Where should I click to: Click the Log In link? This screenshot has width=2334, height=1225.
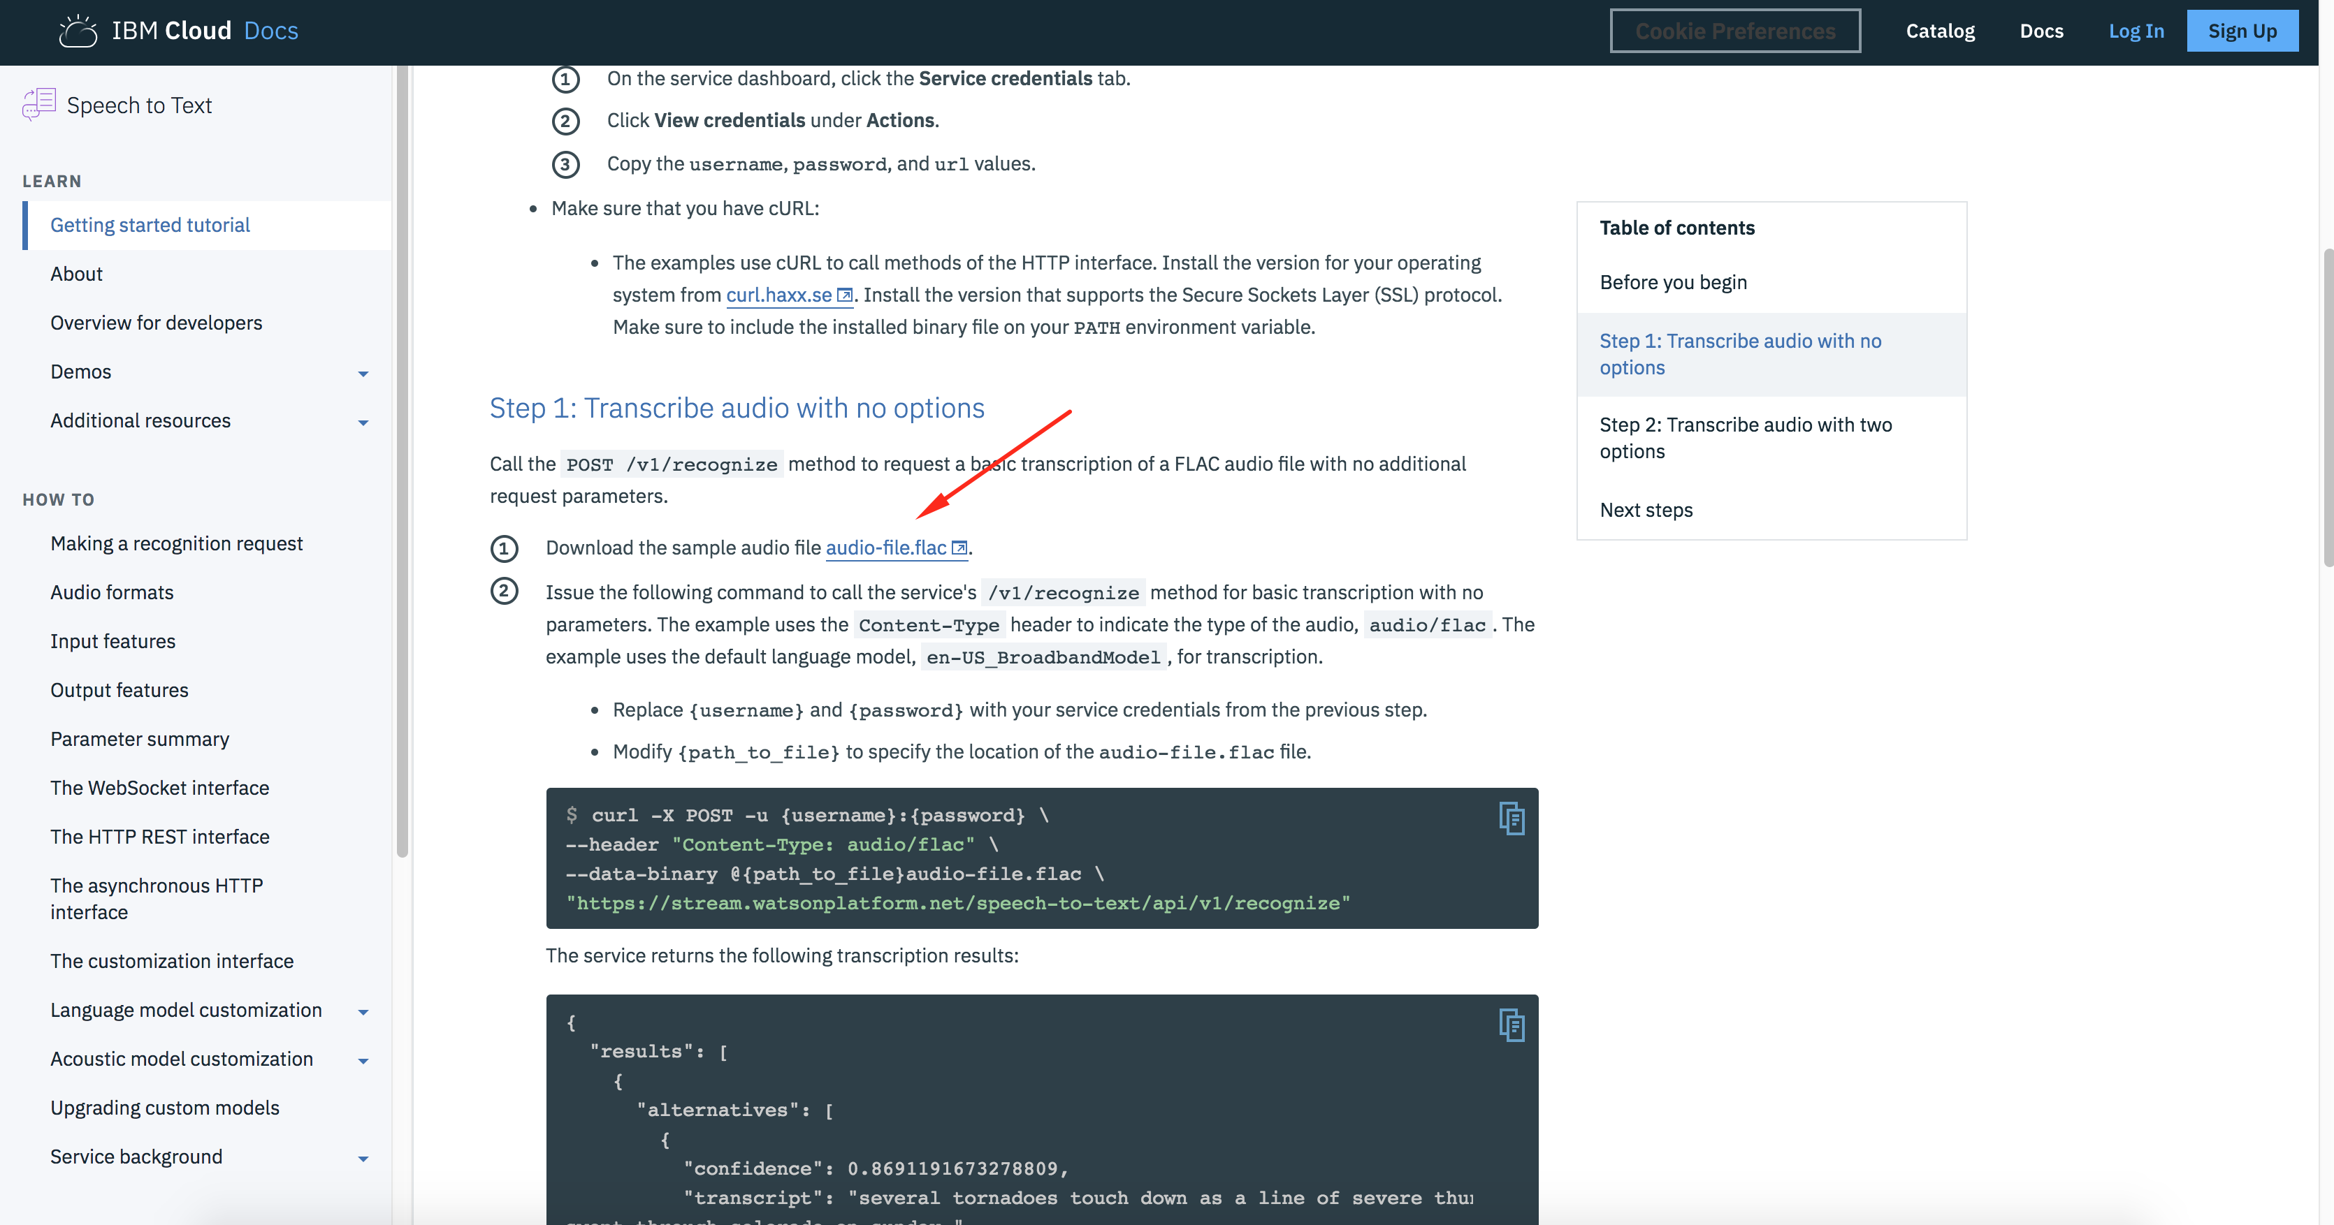[2136, 31]
